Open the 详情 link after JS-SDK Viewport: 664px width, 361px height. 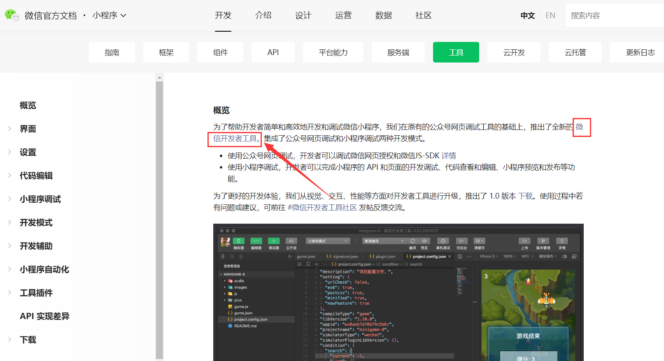click(449, 156)
